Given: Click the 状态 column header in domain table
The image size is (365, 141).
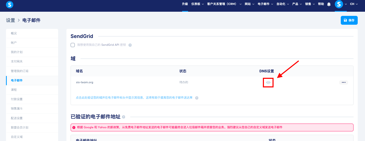Looking at the screenshot, I should tap(183, 71).
